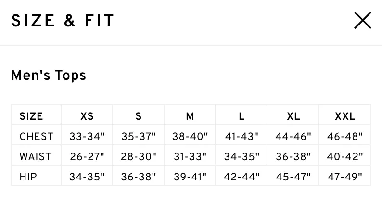Select the Men's Tops heading

point(49,75)
